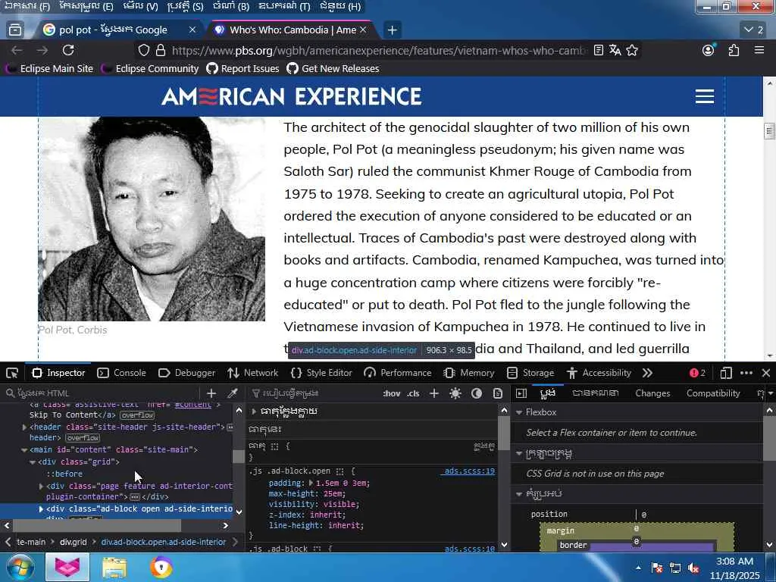Go back with the browser back arrow
The width and height of the screenshot is (776, 582).
(17, 50)
